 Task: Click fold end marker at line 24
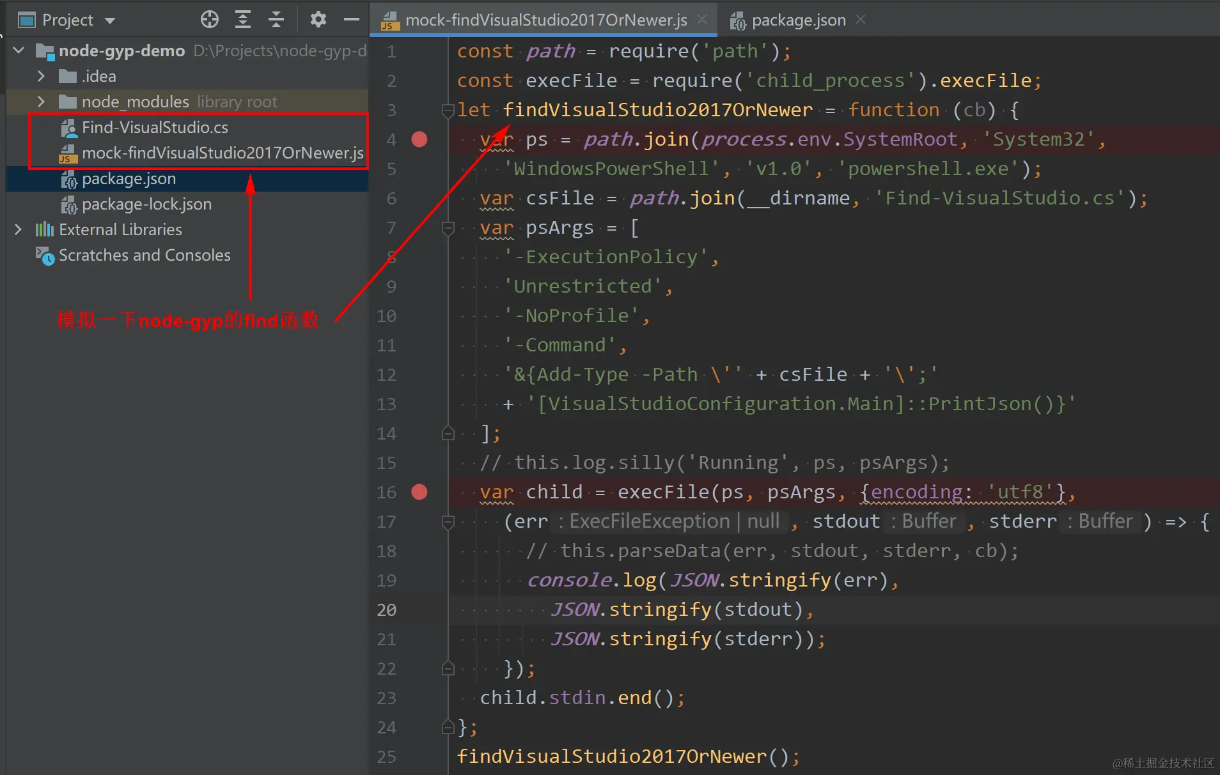[448, 728]
